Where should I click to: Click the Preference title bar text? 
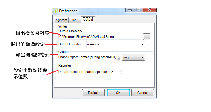click(x=68, y=11)
